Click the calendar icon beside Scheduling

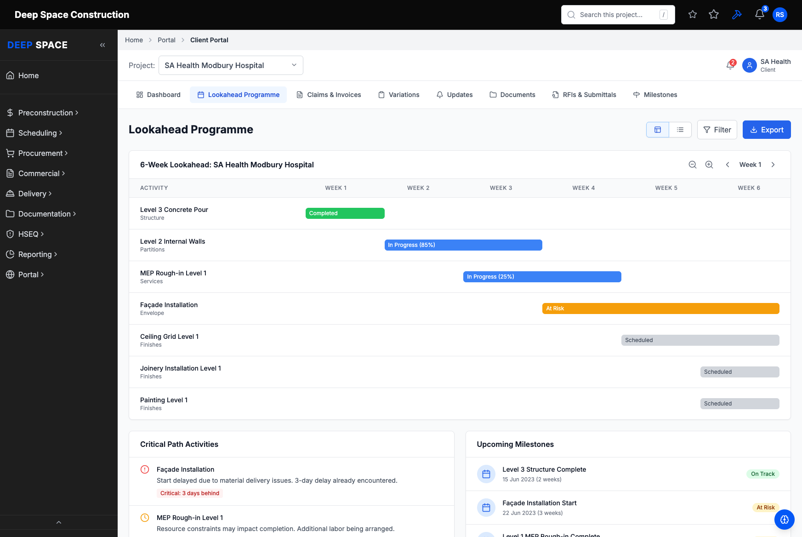click(10, 133)
